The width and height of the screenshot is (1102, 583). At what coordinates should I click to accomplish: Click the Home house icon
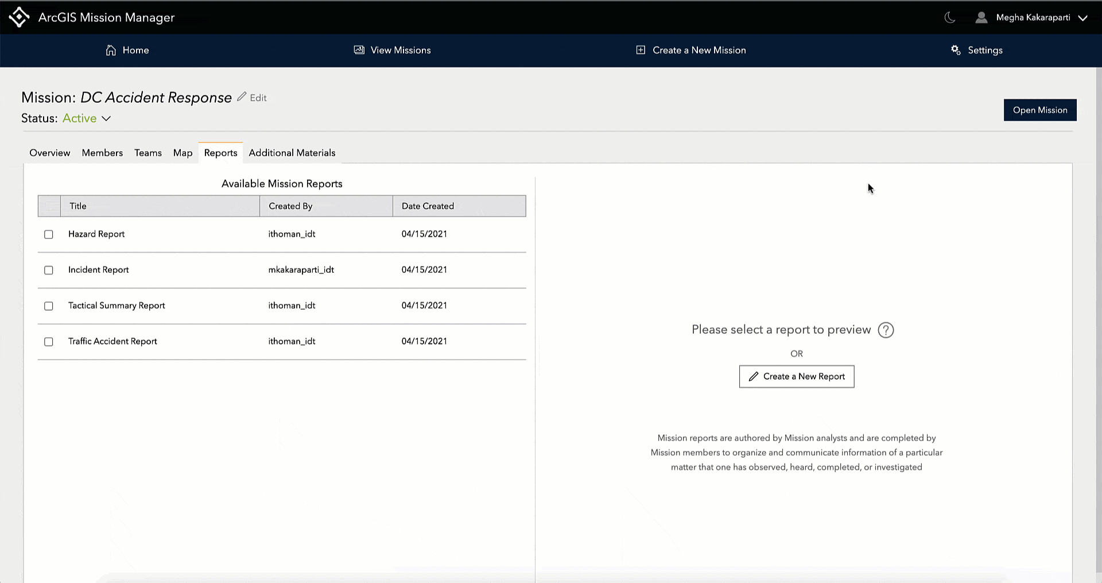pos(111,50)
